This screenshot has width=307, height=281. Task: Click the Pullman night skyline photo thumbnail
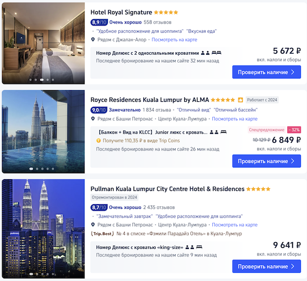coord(43,229)
